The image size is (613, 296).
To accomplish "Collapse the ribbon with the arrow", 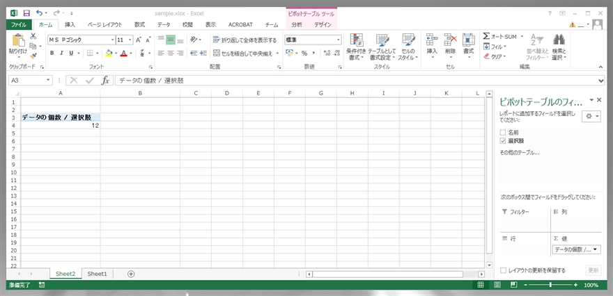I will point(601,67).
